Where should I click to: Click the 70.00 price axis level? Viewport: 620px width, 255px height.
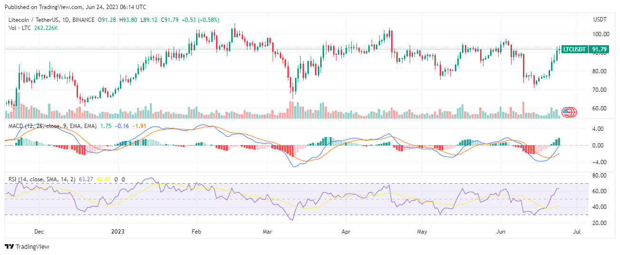pyautogui.click(x=600, y=90)
